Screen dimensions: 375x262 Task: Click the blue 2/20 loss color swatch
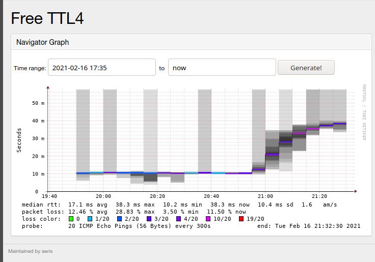(x=120, y=219)
